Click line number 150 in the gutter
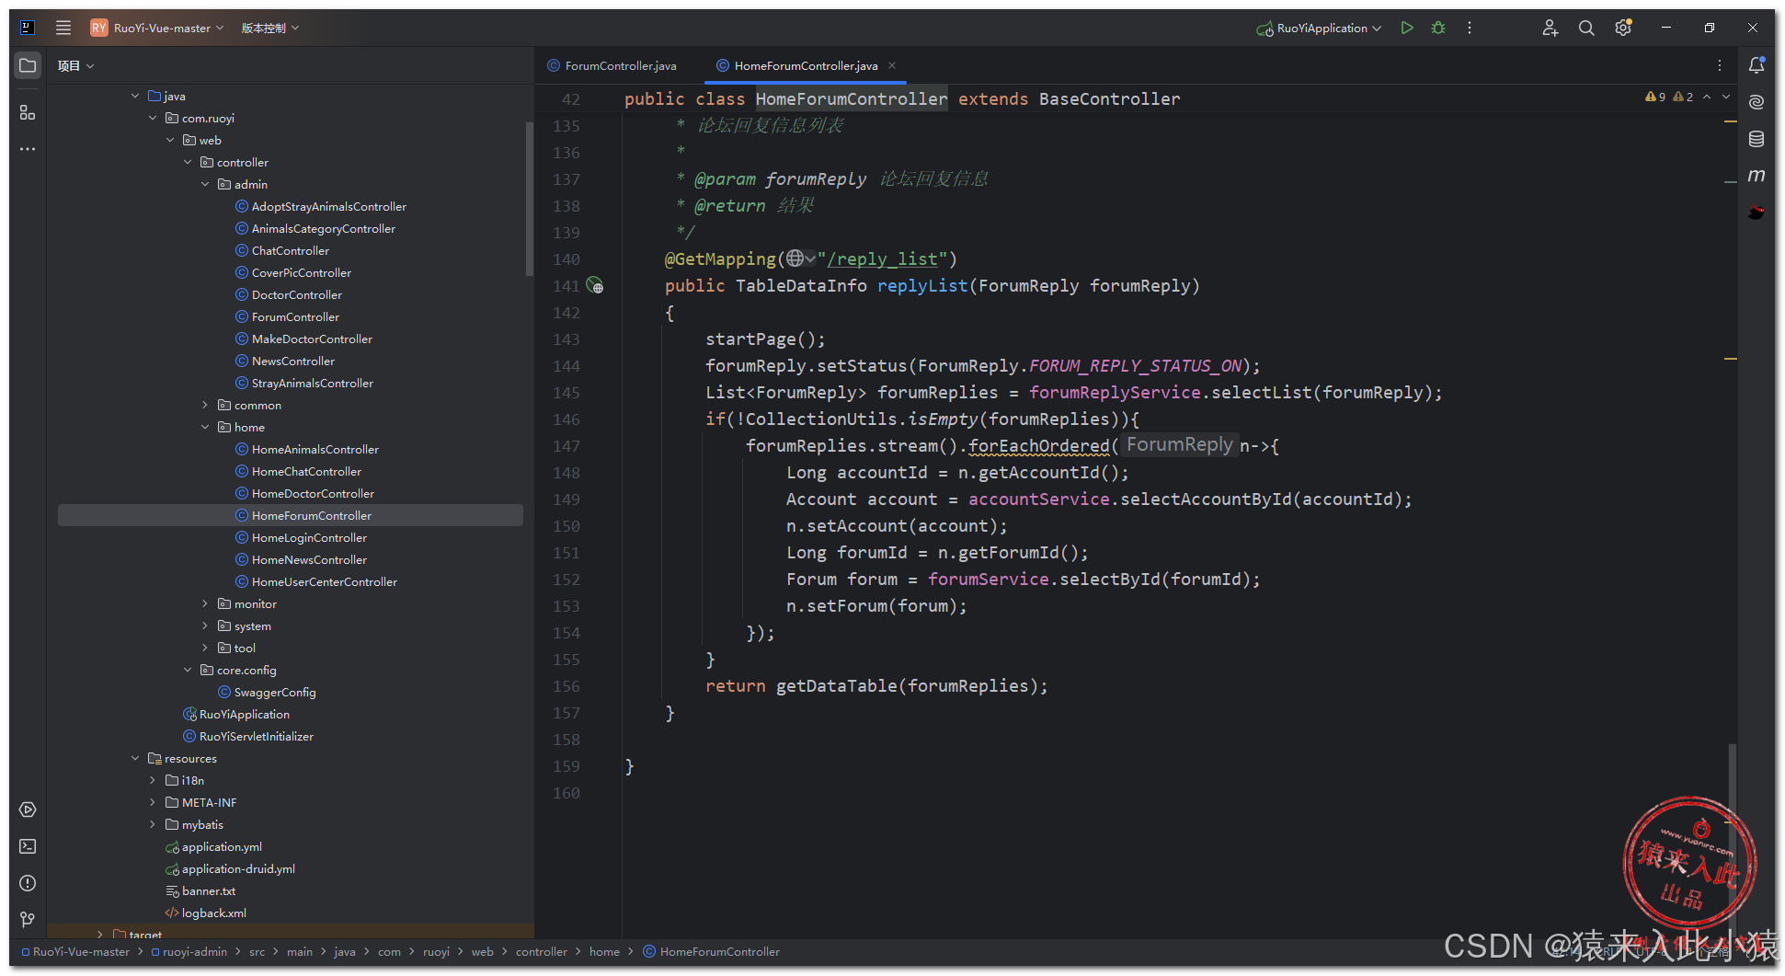The width and height of the screenshot is (1785, 976). tap(566, 526)
